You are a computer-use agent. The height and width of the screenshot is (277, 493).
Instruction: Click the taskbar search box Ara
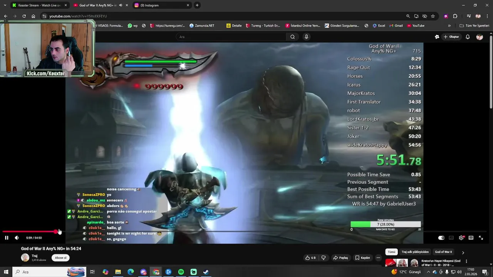tap(49, 272)
